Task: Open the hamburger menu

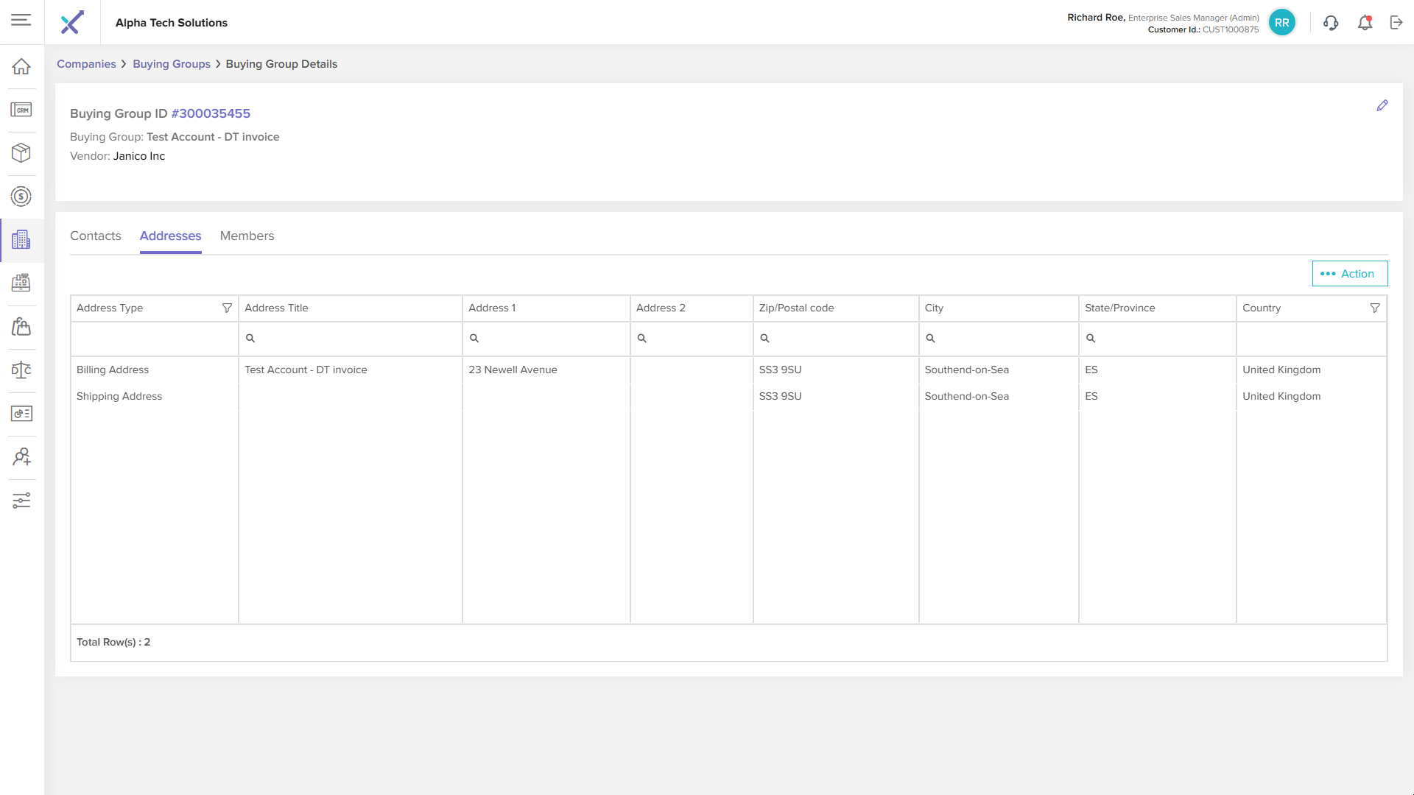Action: click(x=21, y=20)
